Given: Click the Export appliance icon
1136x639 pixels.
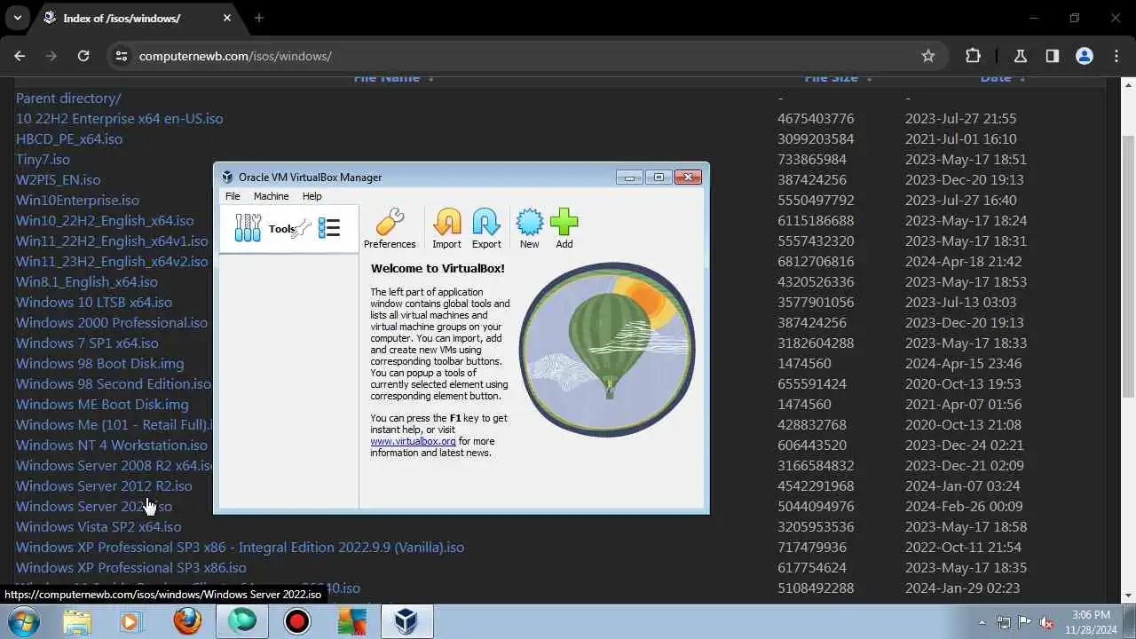Looking at the screenshot, I should click(486, 228).
